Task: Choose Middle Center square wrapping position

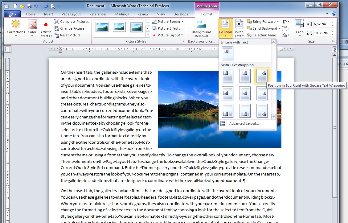Action: [245, 93]
